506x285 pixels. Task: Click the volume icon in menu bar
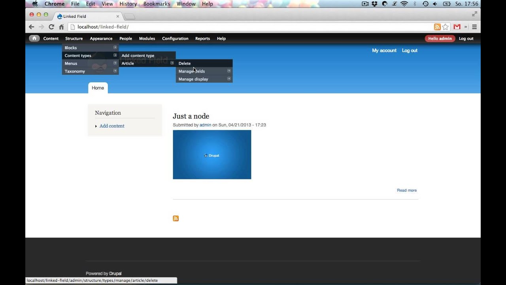(x=435, y=4)
